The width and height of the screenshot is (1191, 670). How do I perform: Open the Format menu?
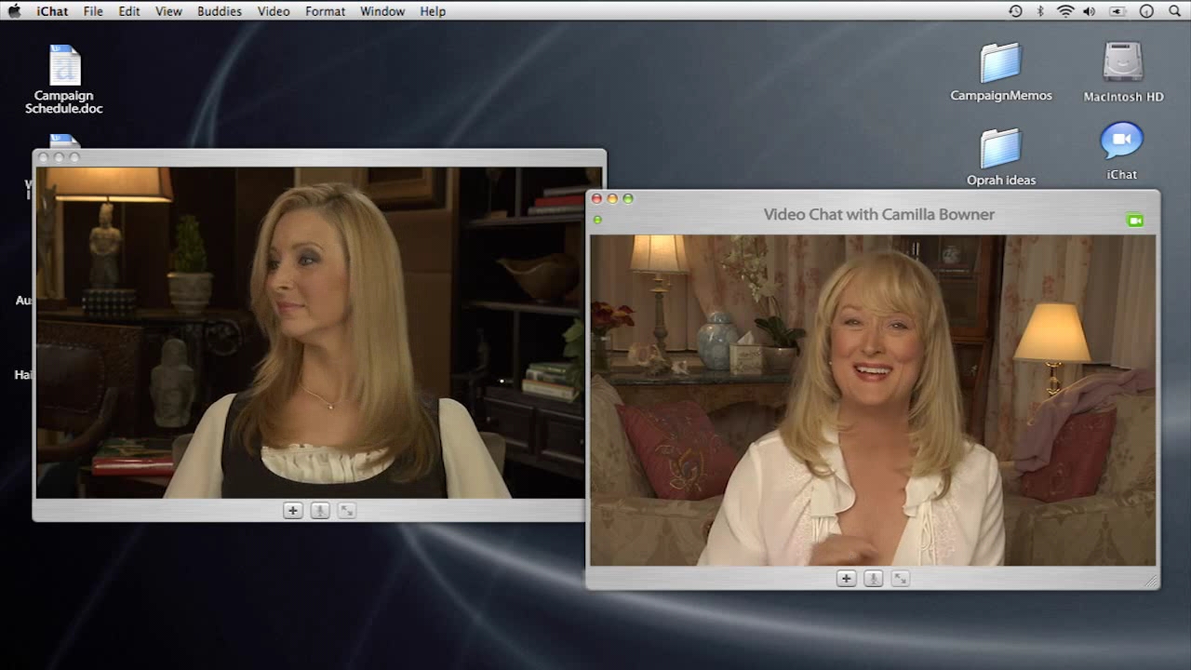325,11
